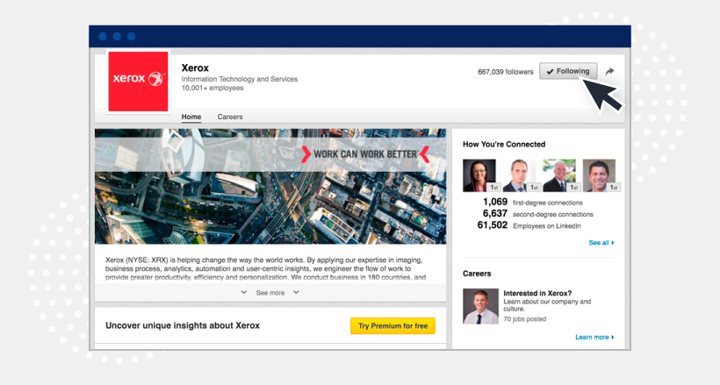The height and width of the screenshot is (385, 720).
Task: Toggle the Following button
Action: click(568, 71)
